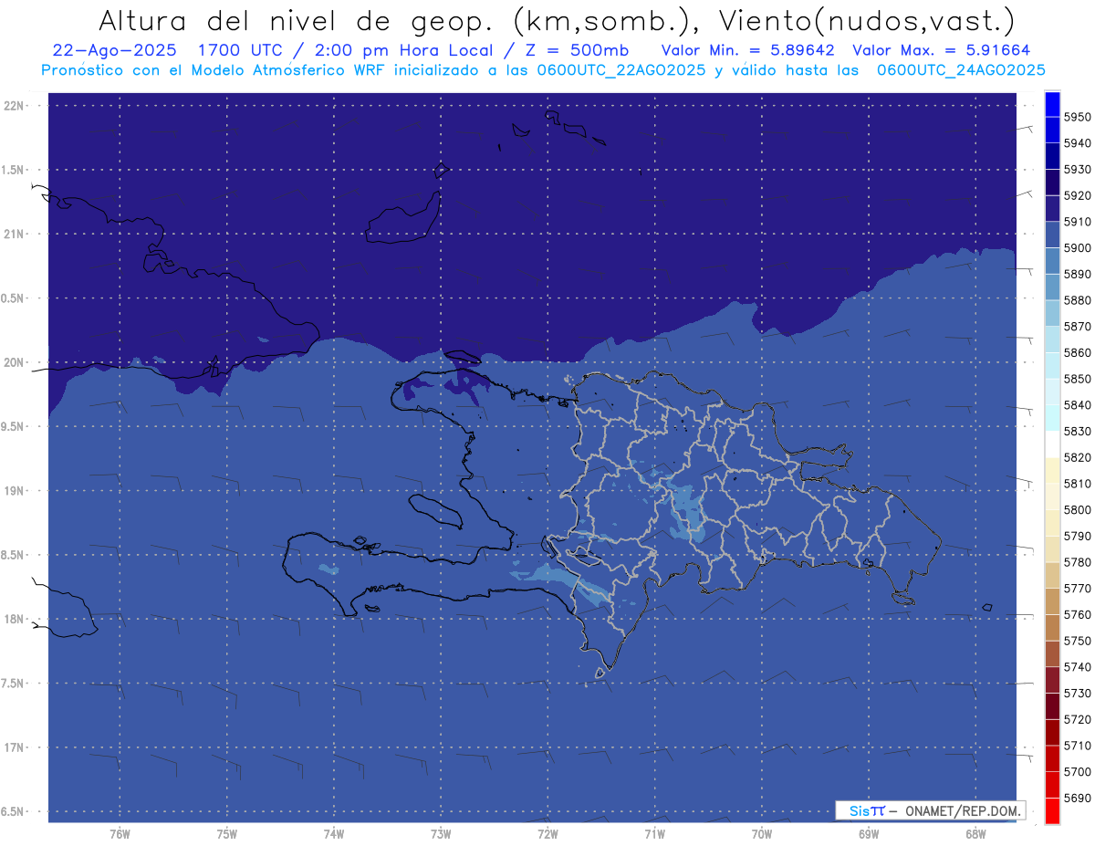
Task: Click the 'Z = 500mb' level text
Action: tap(577, 49)
